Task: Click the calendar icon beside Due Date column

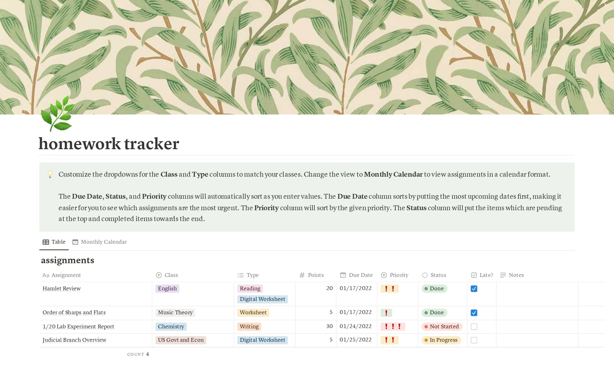Action: (343, 275)
